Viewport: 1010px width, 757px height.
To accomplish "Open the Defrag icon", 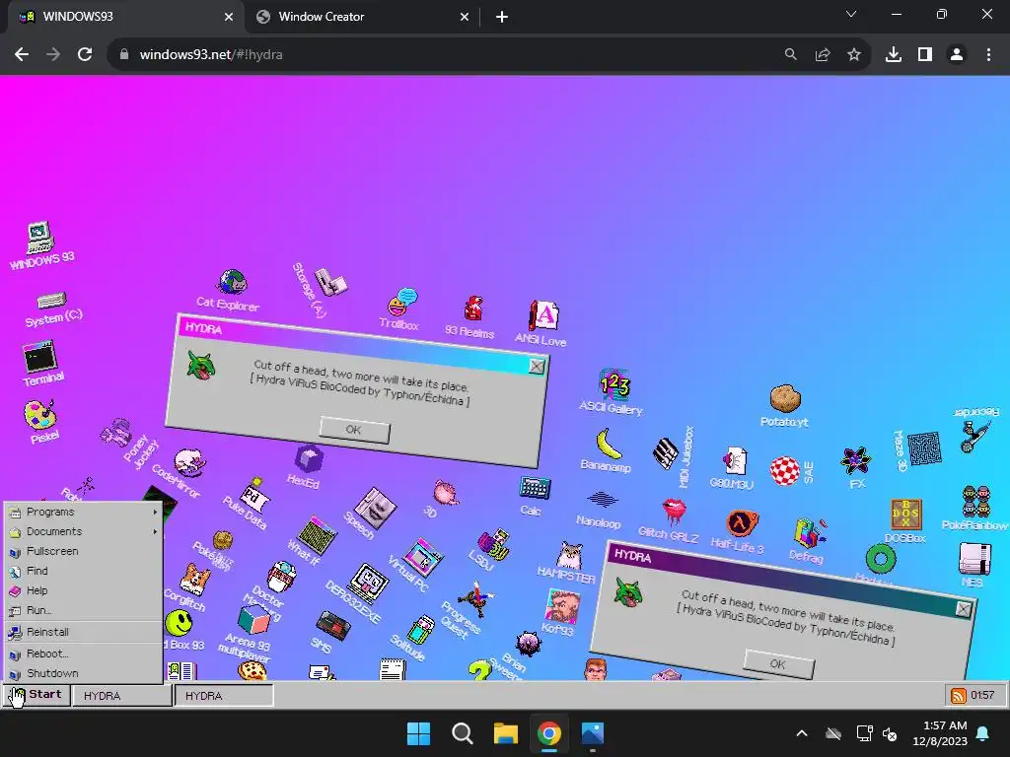I will click(x=809, y=533).
